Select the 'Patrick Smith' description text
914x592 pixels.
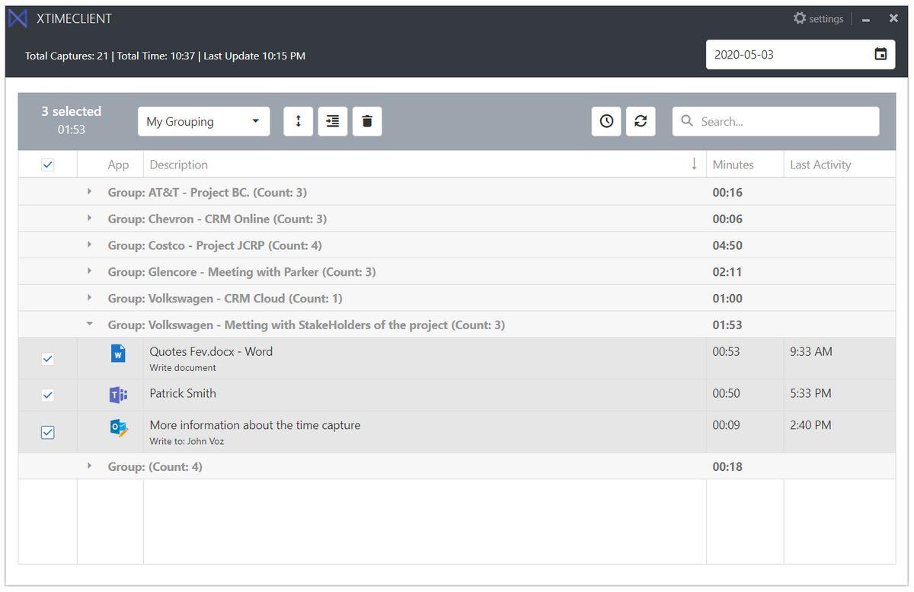click(183, 393)
